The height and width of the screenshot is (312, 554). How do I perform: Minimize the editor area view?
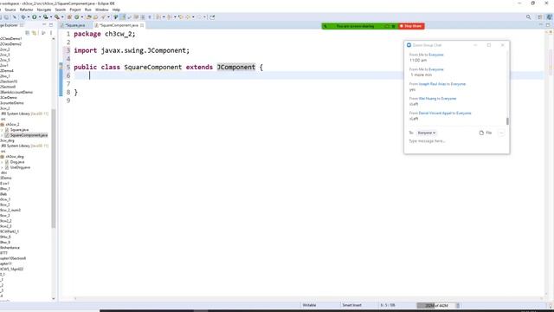pyautogui.click(x=540, y=25)
